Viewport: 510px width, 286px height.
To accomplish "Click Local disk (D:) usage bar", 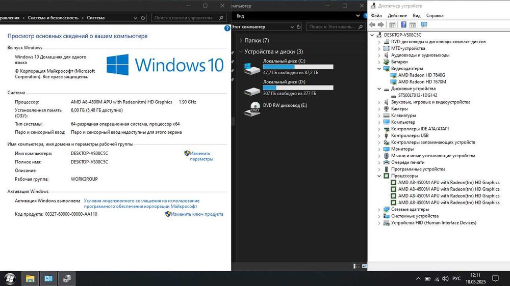I will 298,88.
